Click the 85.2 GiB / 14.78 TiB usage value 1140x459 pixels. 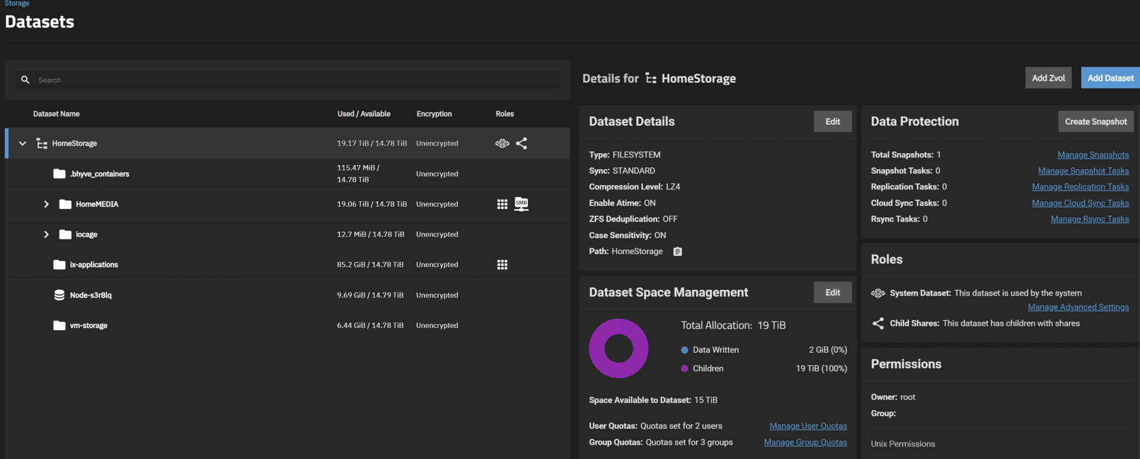pos(370,265)
